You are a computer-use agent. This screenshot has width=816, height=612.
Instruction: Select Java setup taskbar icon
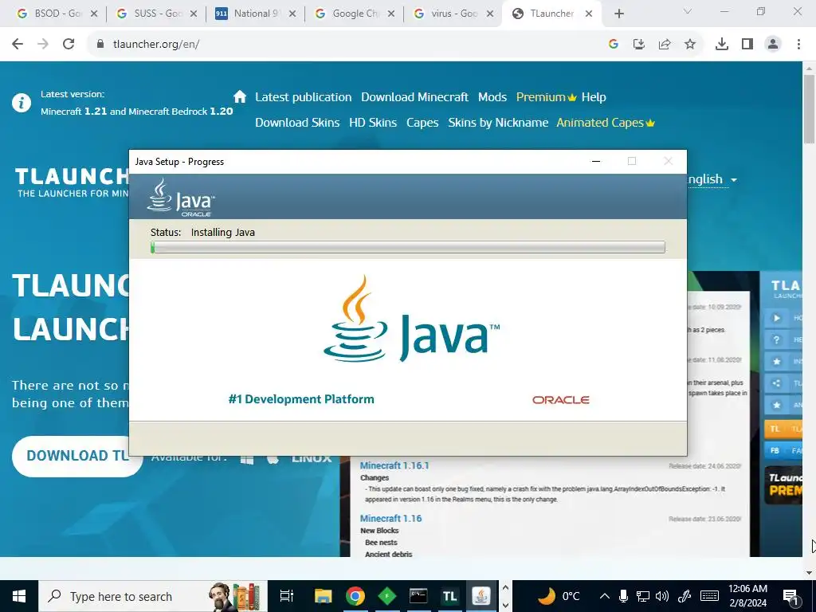(481, 596)
